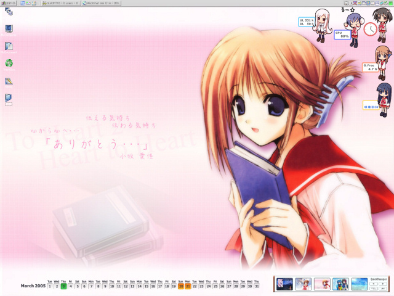394x296 pixels.
Task: Switch to WoolChat taskbar window
Action: [101, 3]
